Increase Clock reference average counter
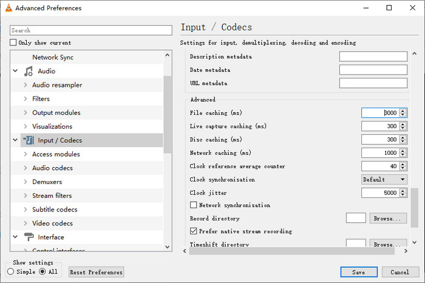Image resolution: width=425 pixels, height=283 pixels. point(403,164)
